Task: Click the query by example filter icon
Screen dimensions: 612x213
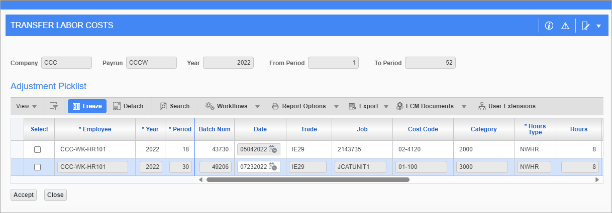Action: pos(54,106)
